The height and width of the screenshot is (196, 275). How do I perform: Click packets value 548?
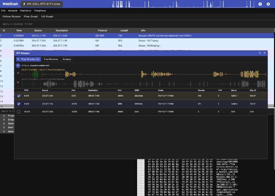(200, 96)
